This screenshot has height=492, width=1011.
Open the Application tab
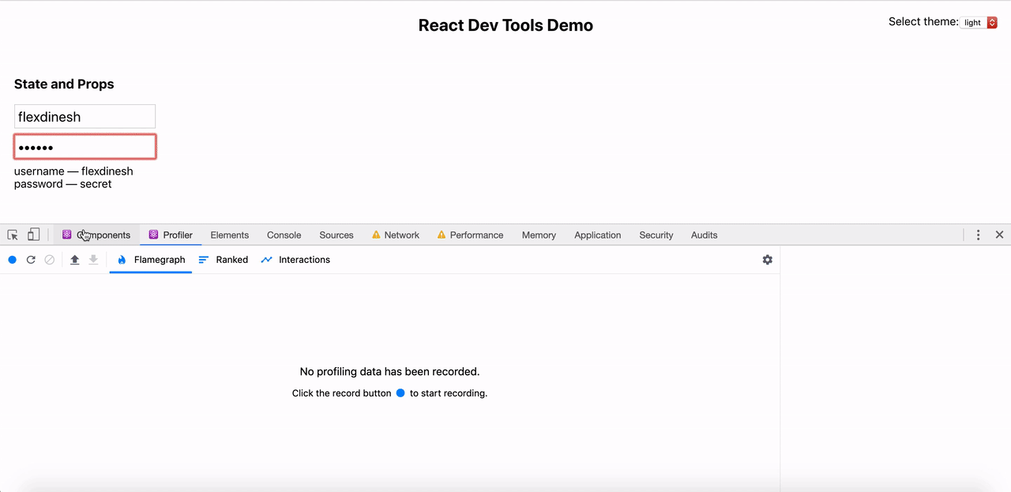pos(598,235)
